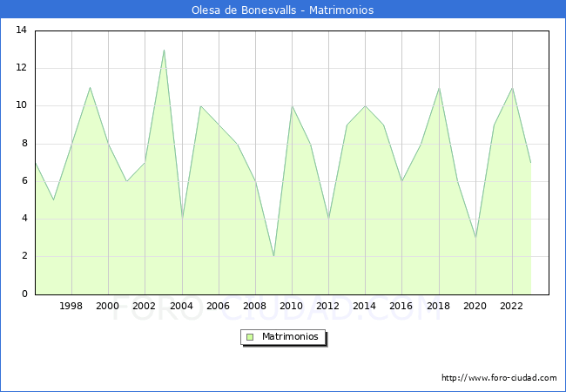Click the x-axis label 2000
The height and width of the screenshot is (392, 566).
(x=108, y=306)
